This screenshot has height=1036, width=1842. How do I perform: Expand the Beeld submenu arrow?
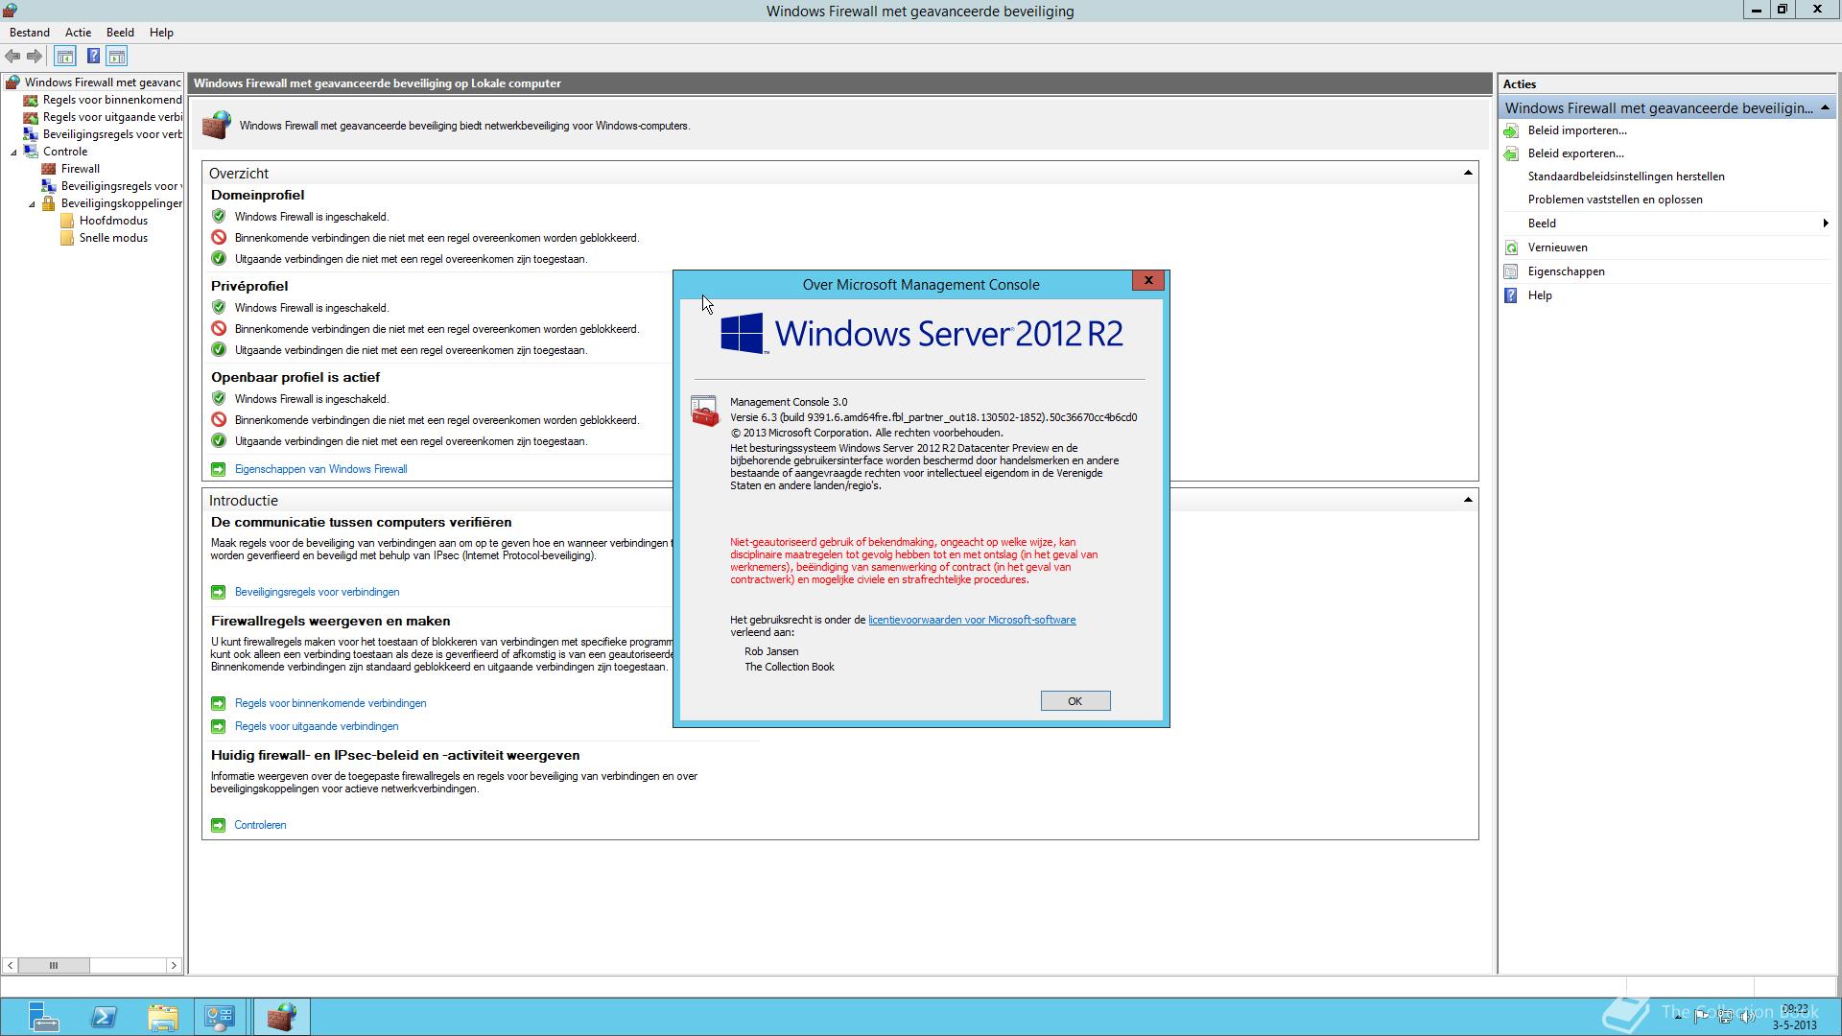click(x=1825, y=224)
